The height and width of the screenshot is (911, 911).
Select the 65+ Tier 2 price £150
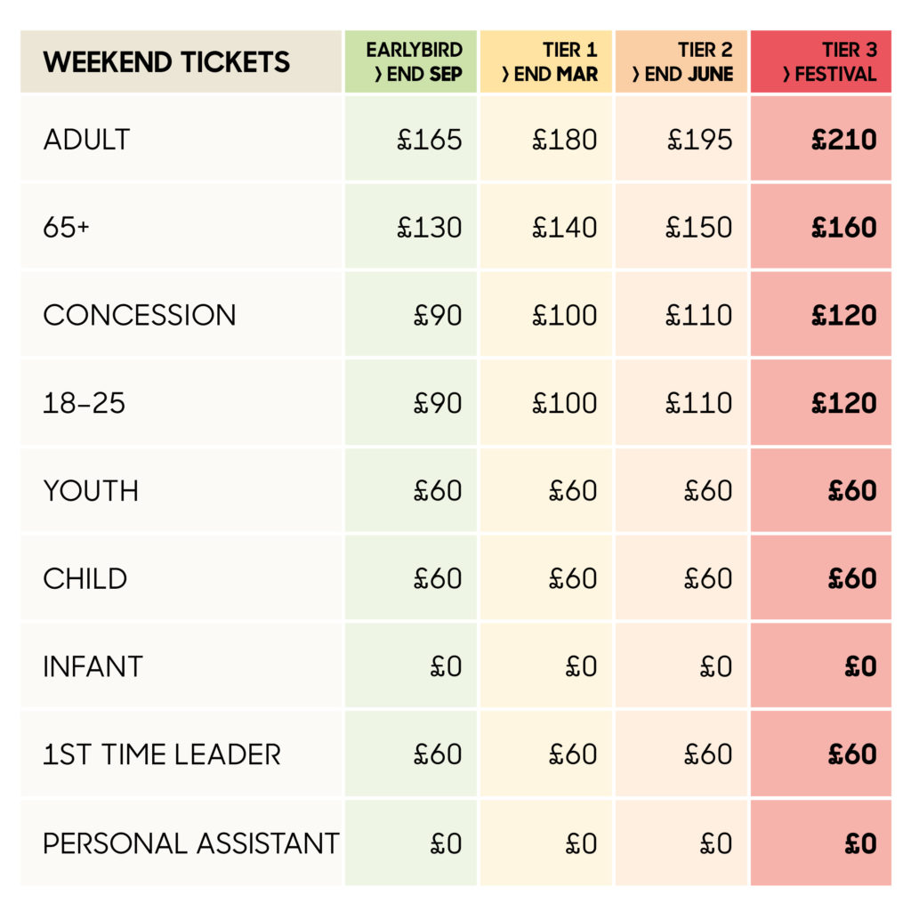coord(699,228)
